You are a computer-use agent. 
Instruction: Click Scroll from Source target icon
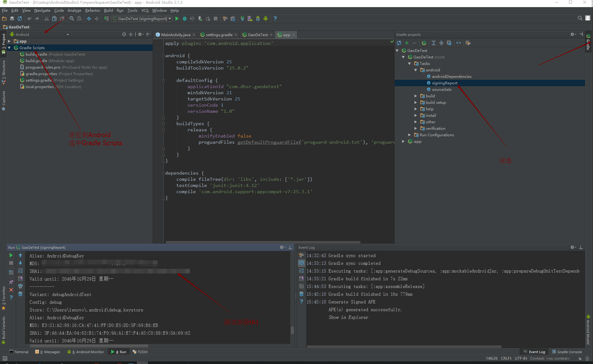click(x=124, y=34)
